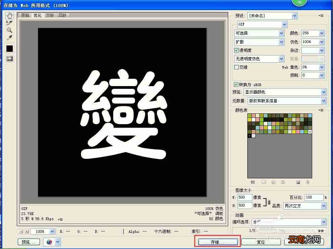
Task: Click the 存储... save button
Action: click(218, 242)
